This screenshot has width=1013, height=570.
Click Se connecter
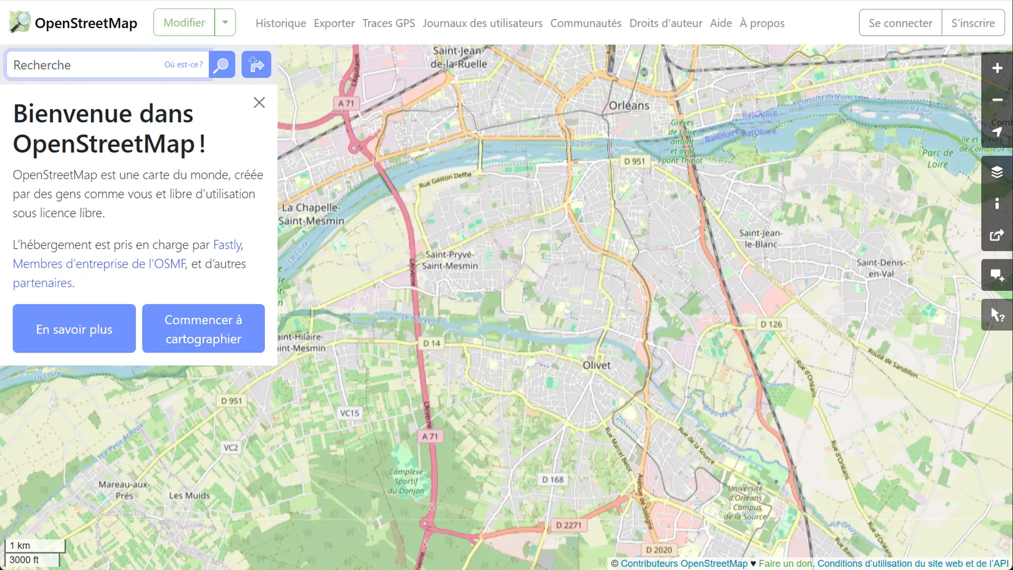pos(900,23)
